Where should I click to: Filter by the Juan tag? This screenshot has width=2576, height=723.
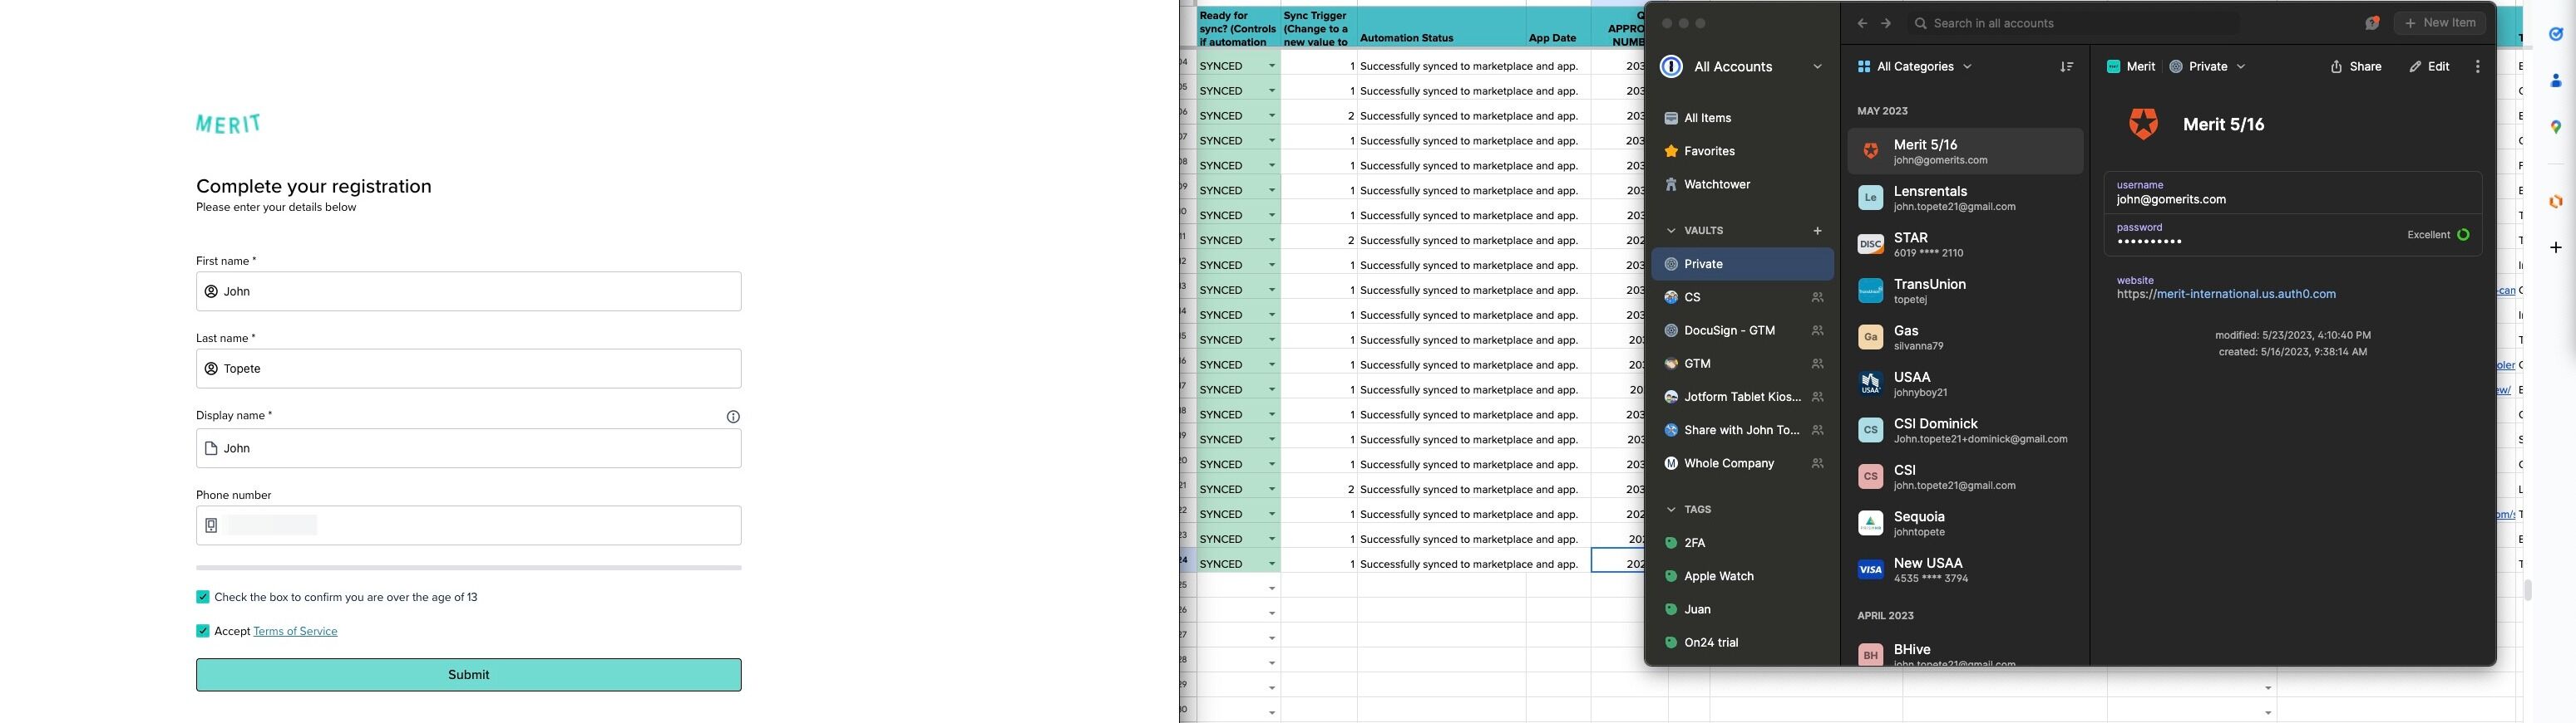[1743, 609]
